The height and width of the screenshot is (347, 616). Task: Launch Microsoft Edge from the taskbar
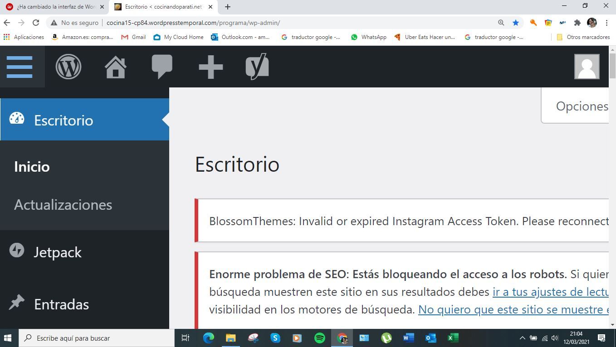tap(208, 338)
